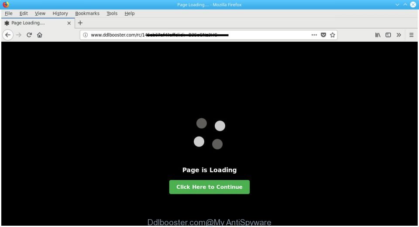Close the Firefox window
The width and height of the screenshot is (419, 227).
pos(413,4)
